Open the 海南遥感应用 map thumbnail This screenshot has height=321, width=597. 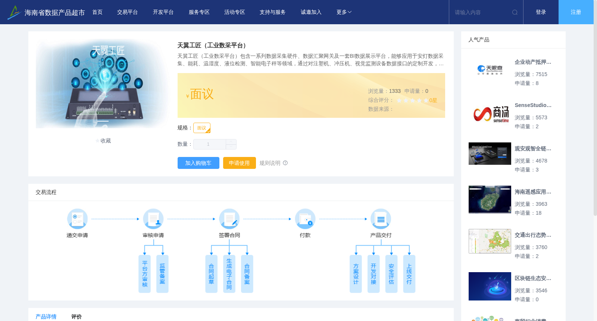(x=490, y=199)
